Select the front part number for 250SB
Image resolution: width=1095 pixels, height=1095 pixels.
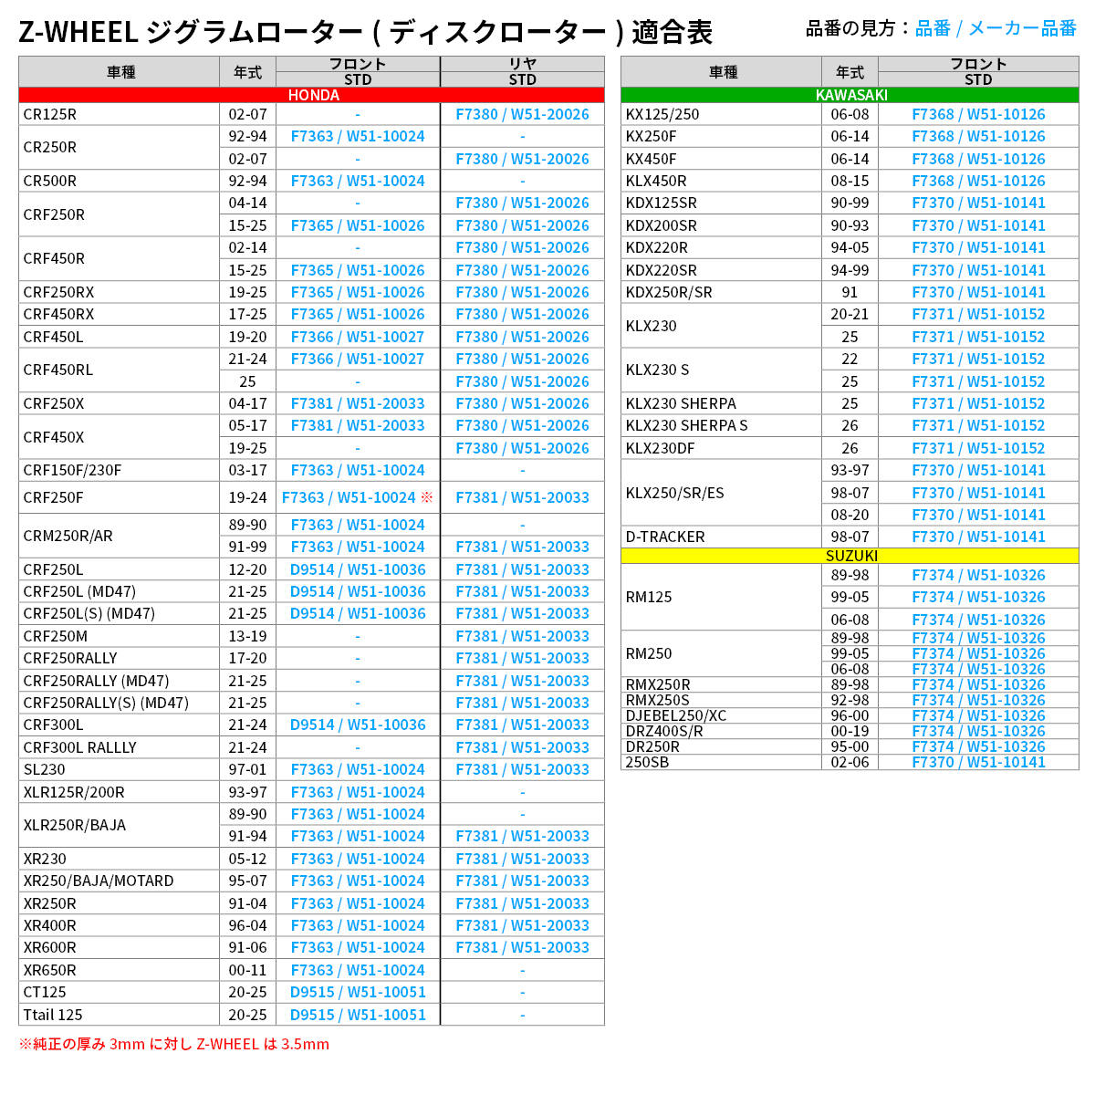point(978,762)
